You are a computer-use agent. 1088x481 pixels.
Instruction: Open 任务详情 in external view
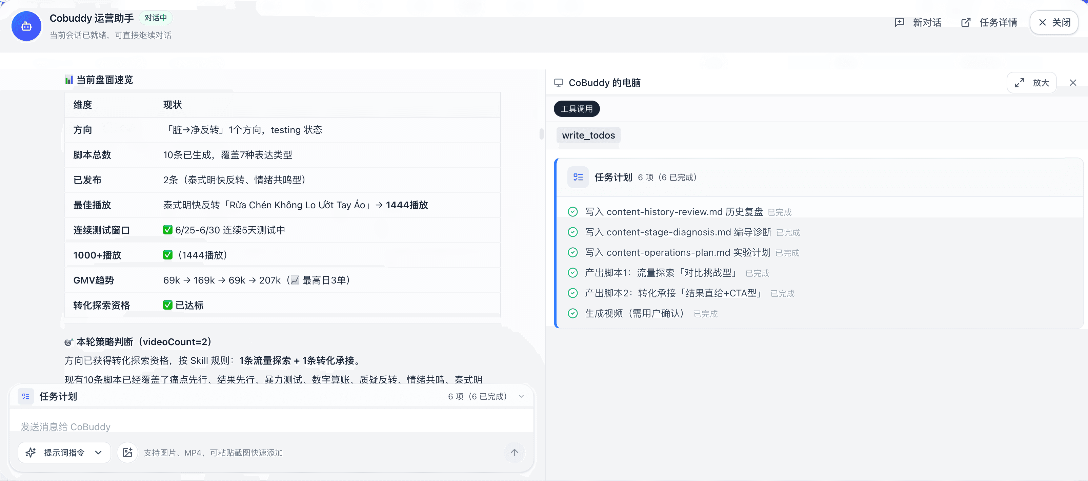[x=989, y=22]
